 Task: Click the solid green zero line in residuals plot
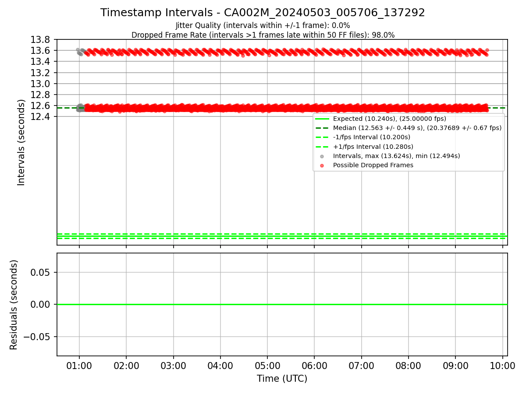pos(282,304)
